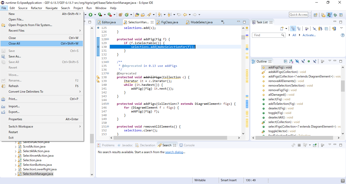346x184 pixels.
Task: Click the Quick Access field
Action: click(299, 15)
